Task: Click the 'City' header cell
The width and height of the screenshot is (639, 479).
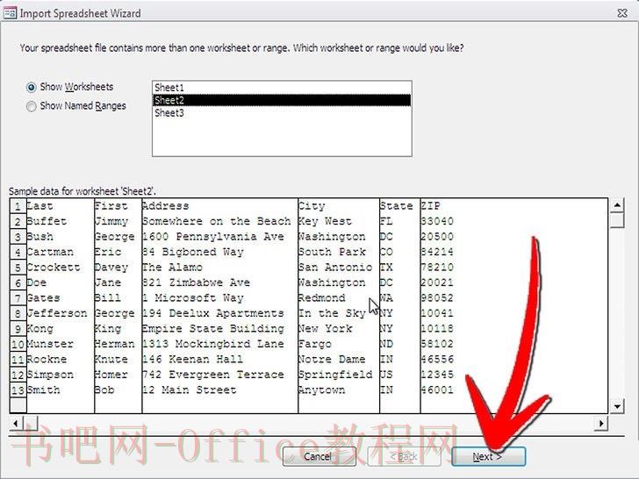Action: coord(339,206)
